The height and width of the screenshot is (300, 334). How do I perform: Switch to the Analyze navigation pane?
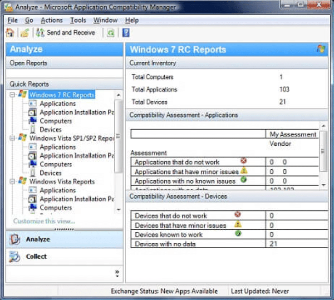64,239
